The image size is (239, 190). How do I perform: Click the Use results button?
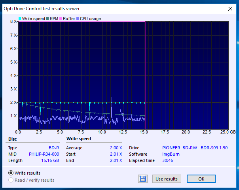(x=167, y=179)
